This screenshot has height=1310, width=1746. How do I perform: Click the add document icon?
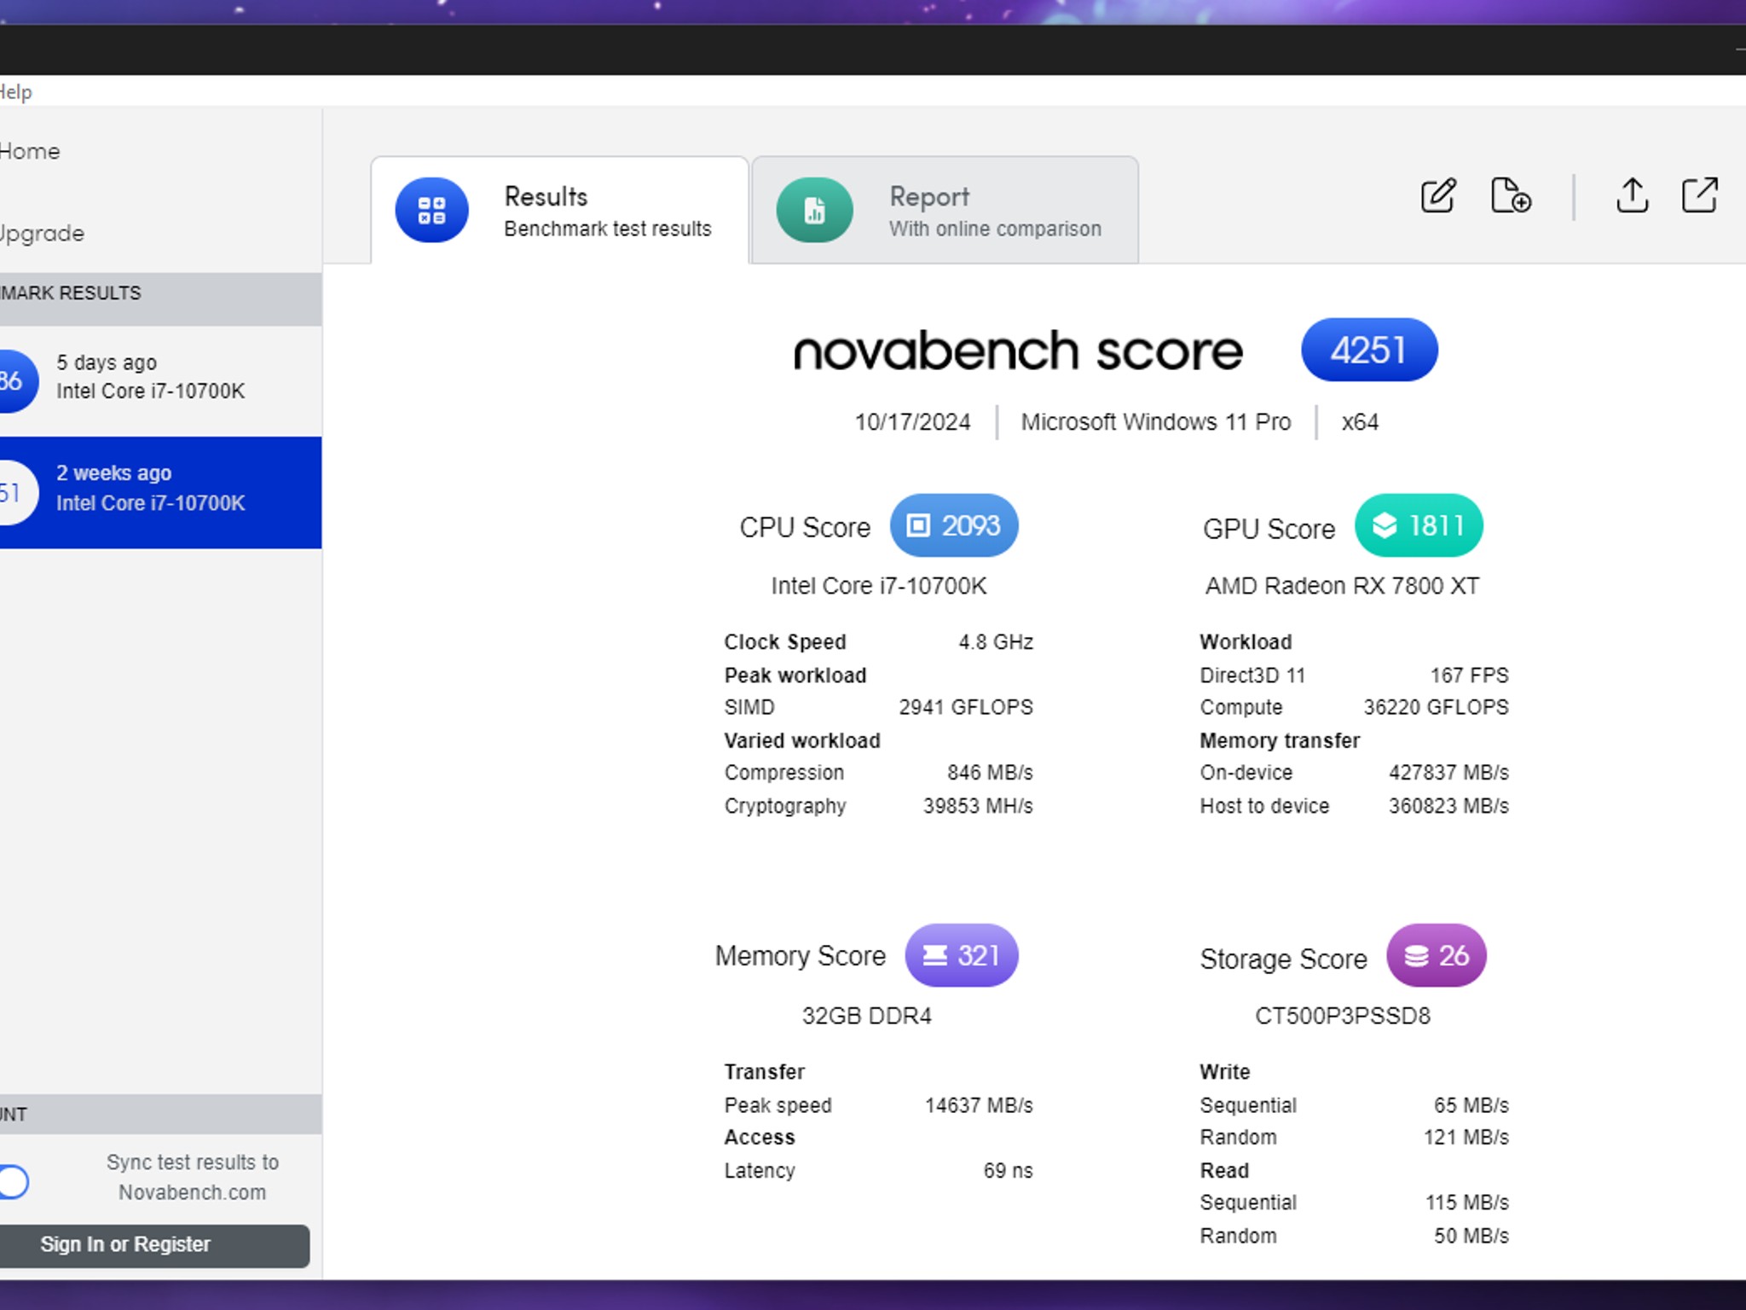[x=1511, y=195]
